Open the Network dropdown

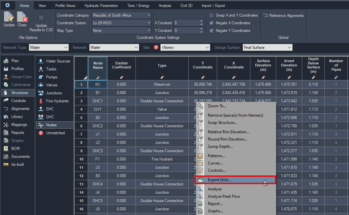click(114, 48)
